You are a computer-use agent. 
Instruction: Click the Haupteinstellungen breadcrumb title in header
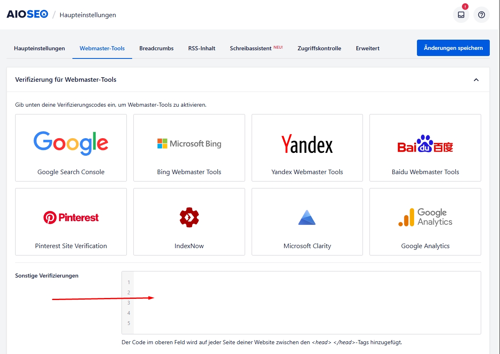tap(88, 15)
